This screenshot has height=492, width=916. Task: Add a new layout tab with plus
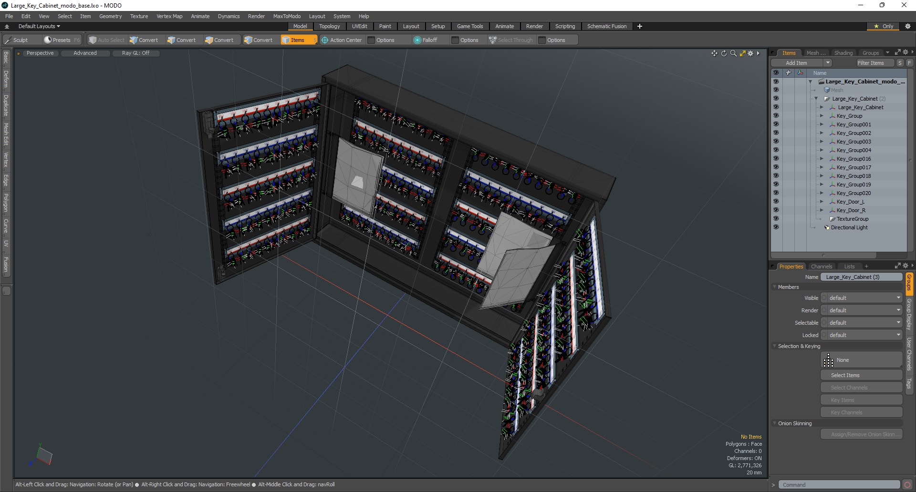pos(640,26)
